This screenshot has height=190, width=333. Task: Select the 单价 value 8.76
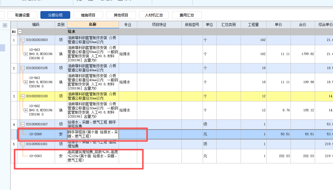(279, 110)
